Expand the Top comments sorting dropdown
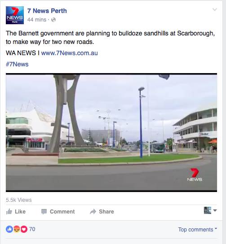The height and width of the screenshot is (244, 226). [x=198, y=230]
